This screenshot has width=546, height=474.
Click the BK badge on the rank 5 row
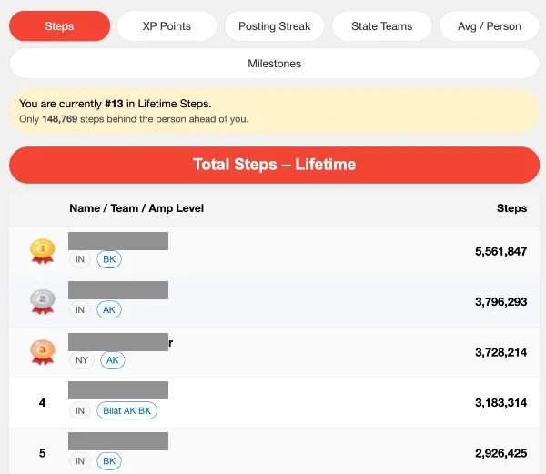109,461
